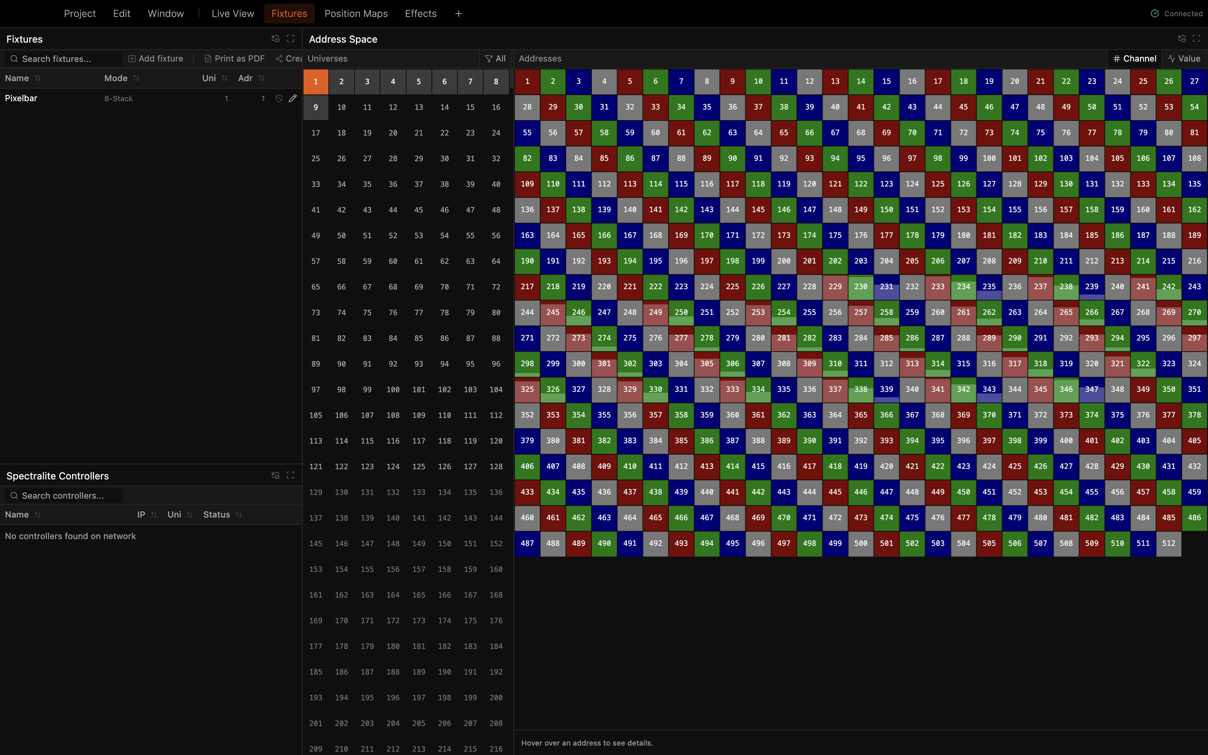Select universe 200

pyautogui.click(x=496, y=698)
